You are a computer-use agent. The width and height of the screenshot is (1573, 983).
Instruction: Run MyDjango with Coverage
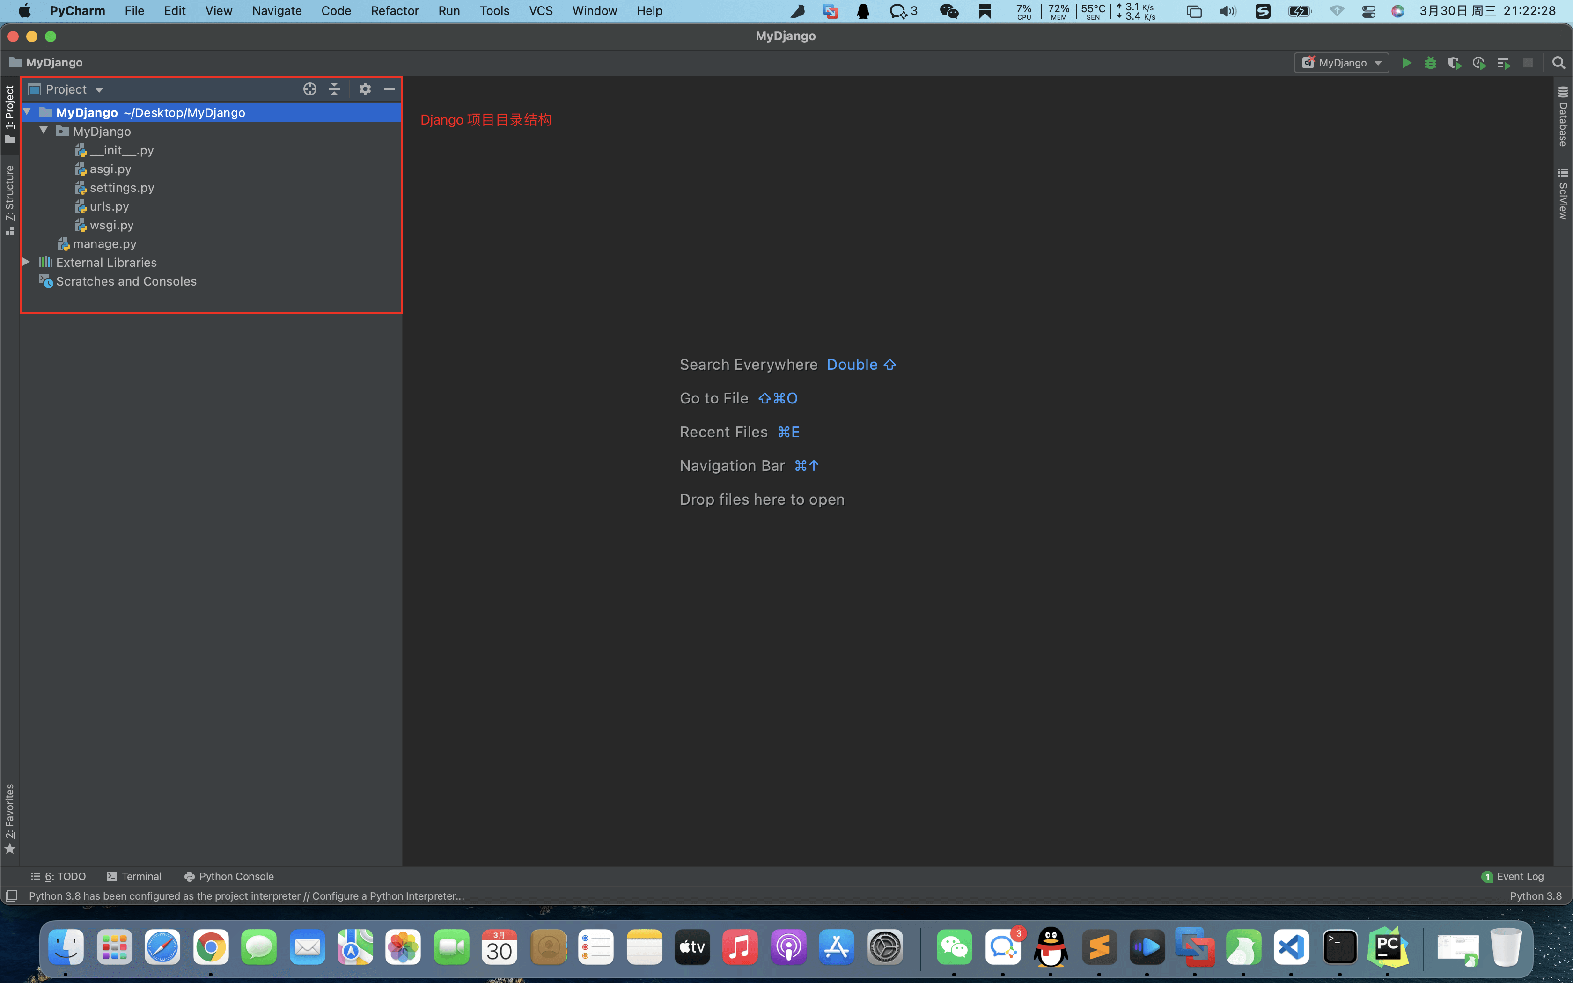click(1455, 63)
